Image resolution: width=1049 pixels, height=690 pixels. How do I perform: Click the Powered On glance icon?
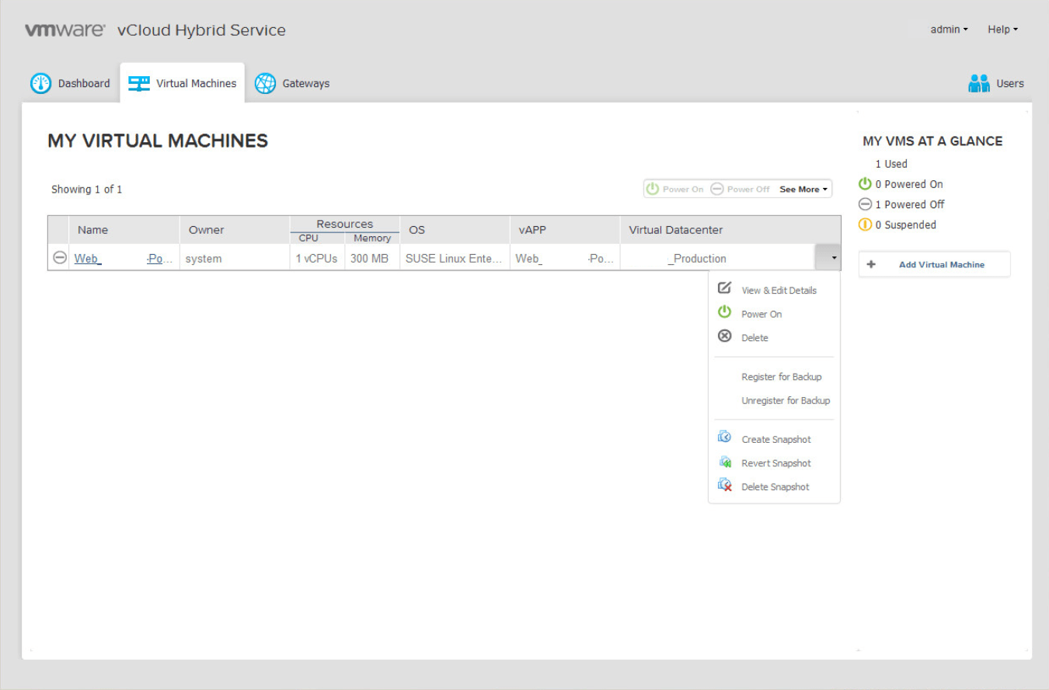point(865,184)
